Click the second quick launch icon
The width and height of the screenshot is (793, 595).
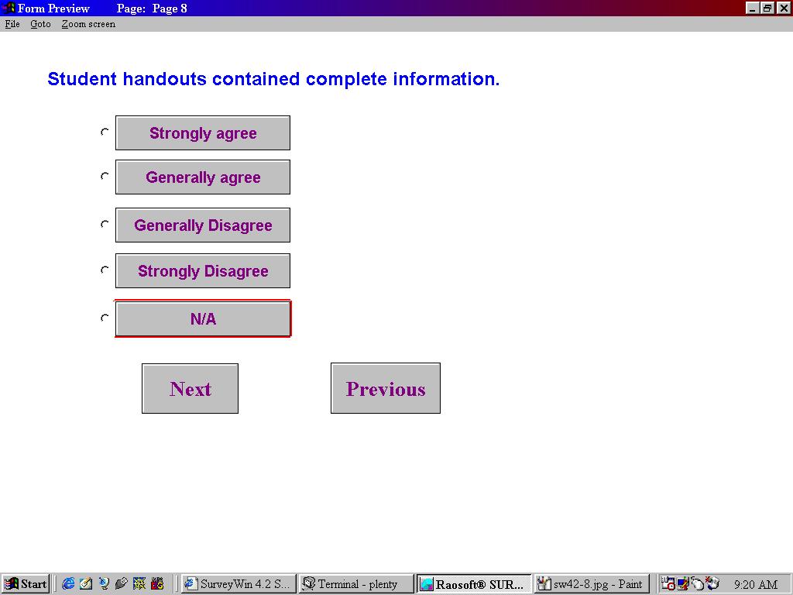pos(86,584)
